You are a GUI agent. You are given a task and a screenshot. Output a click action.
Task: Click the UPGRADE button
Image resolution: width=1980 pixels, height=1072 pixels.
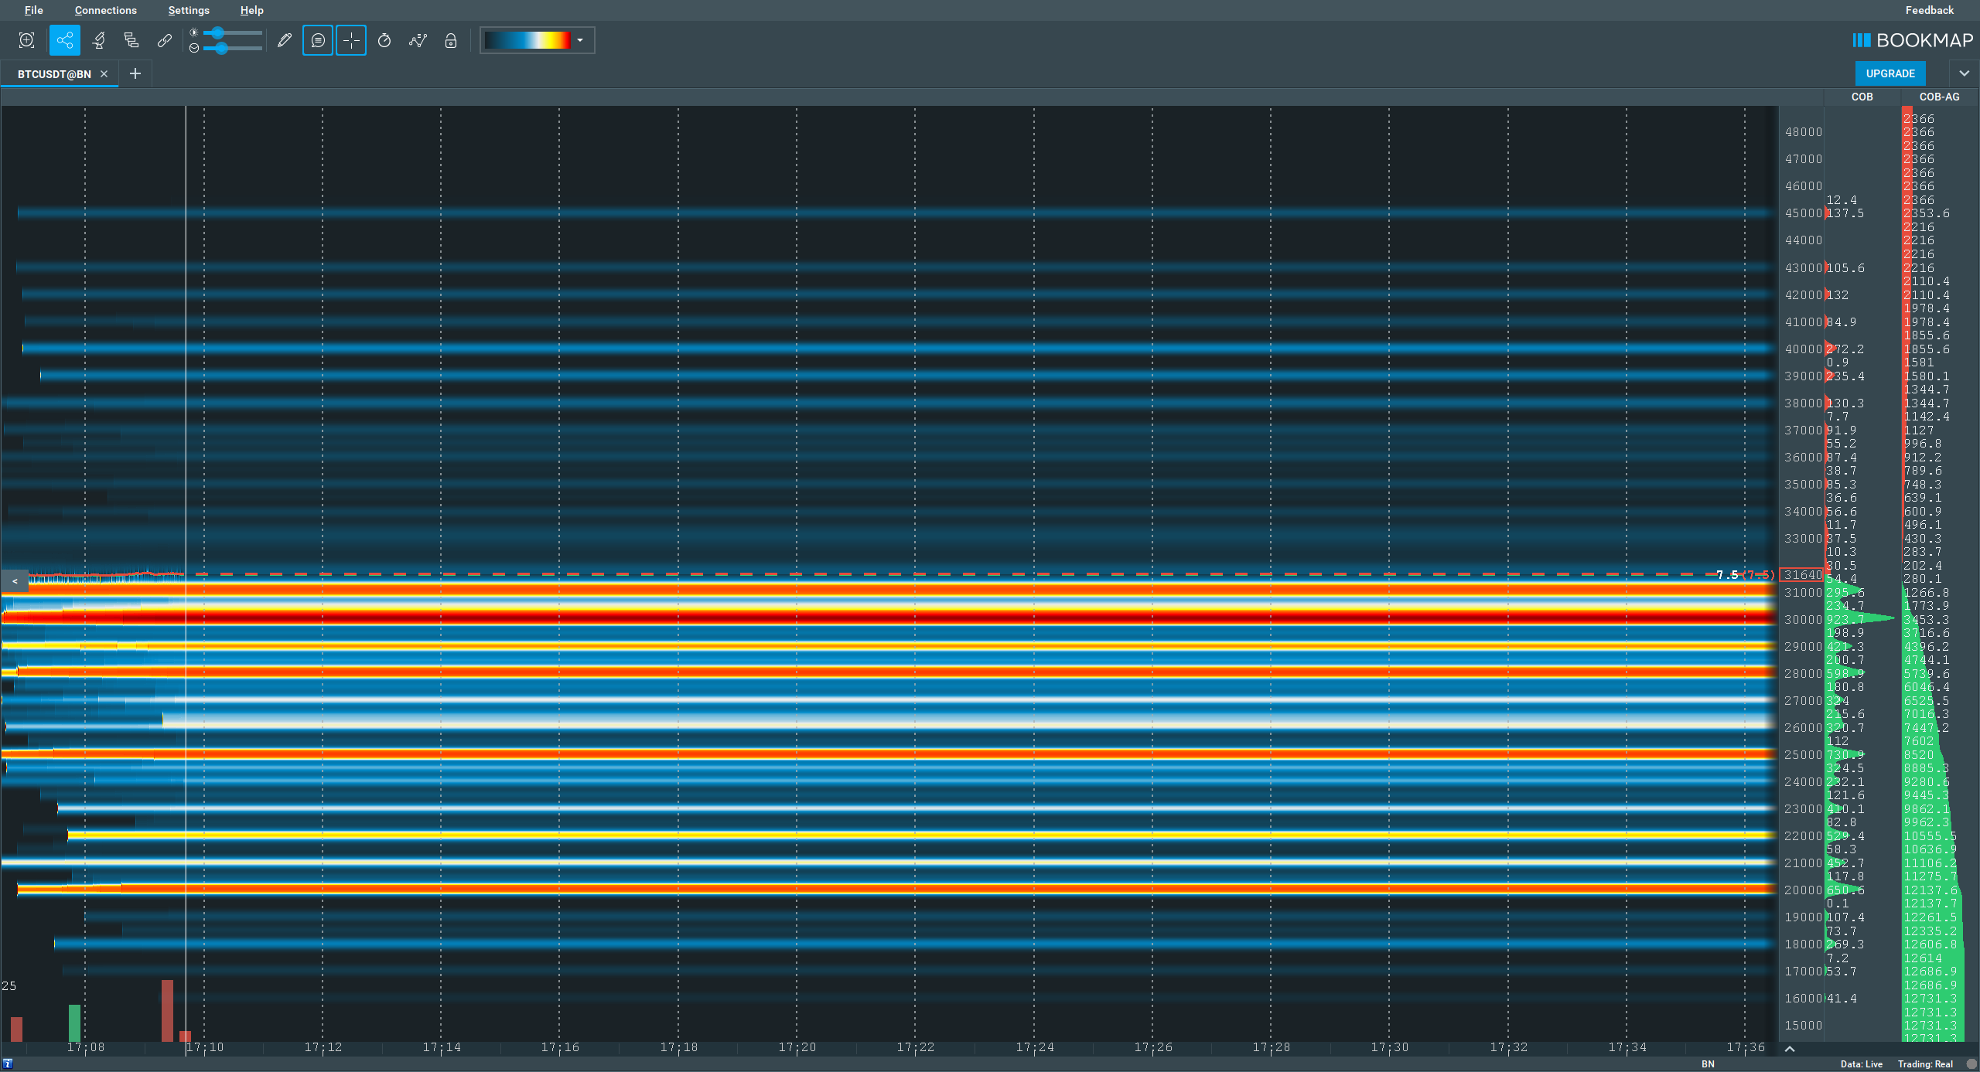pos(1890,73)
